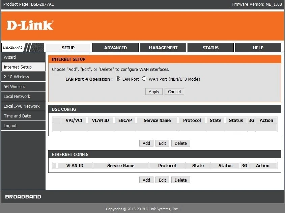This screenshot has height=213, width=285.
Task: Open Local IPv6 Network page
Action: pyautogui.click(x=23, y=106)
